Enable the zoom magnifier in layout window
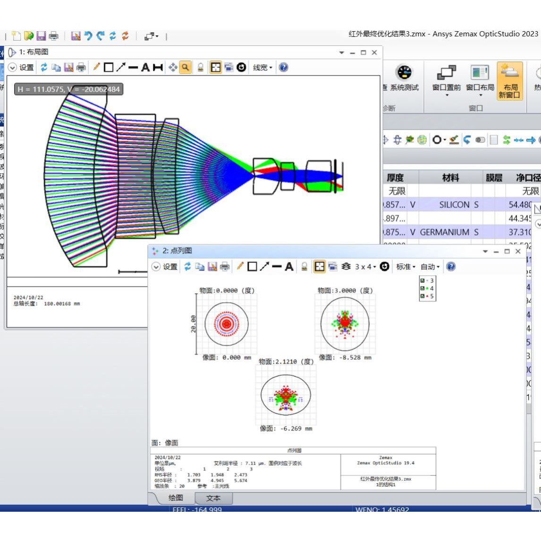The width and height of the screenshot is (541, 541). click(x=185, y=68)
